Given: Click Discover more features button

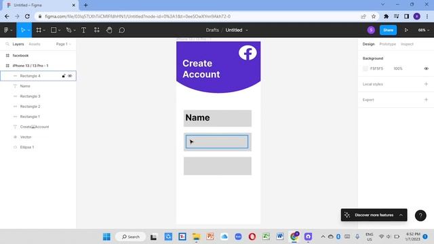Looking at the screenshot, I should click(374, 215).
